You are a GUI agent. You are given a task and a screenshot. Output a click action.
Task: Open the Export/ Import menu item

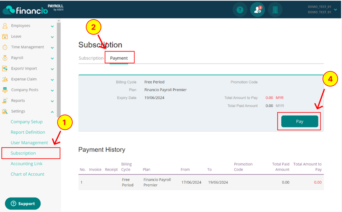[x=24, y=68]
